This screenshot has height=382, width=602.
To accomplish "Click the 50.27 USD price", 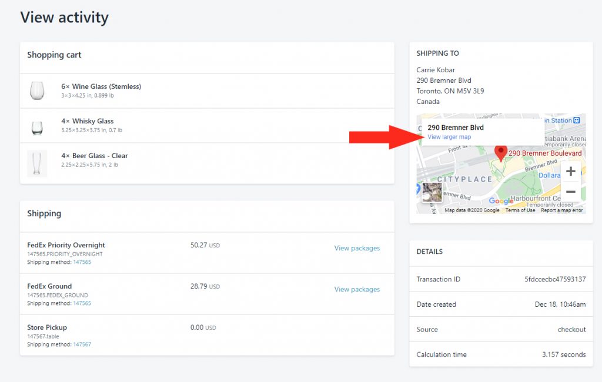I will (205, 245).
